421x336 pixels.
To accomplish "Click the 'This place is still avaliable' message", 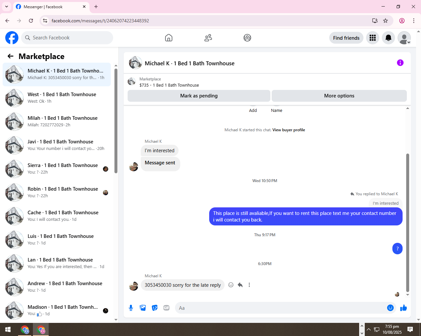I will (306, 217).
